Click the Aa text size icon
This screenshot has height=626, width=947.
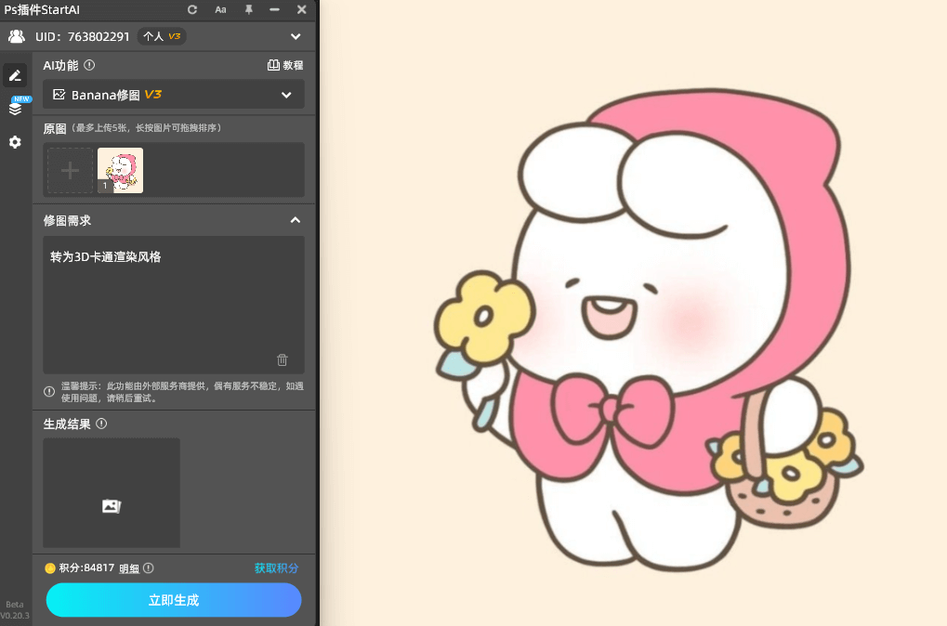click(x=219, y=9)
